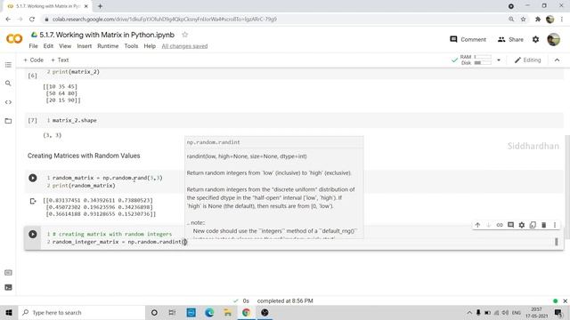
Task: Rename the notebook title
Action: (x=107, y=35)
